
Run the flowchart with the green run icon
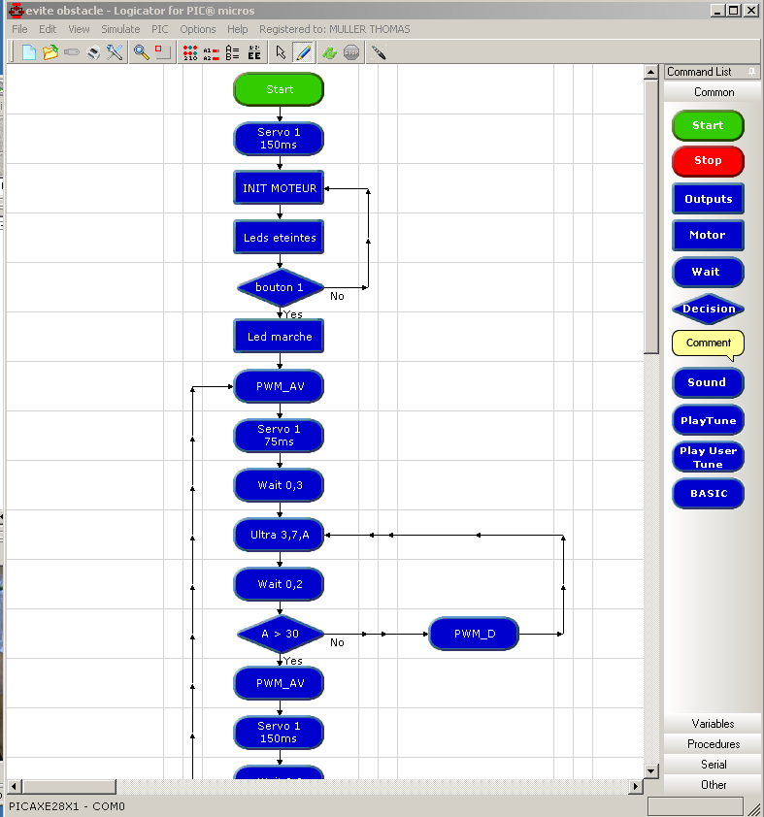329,52
